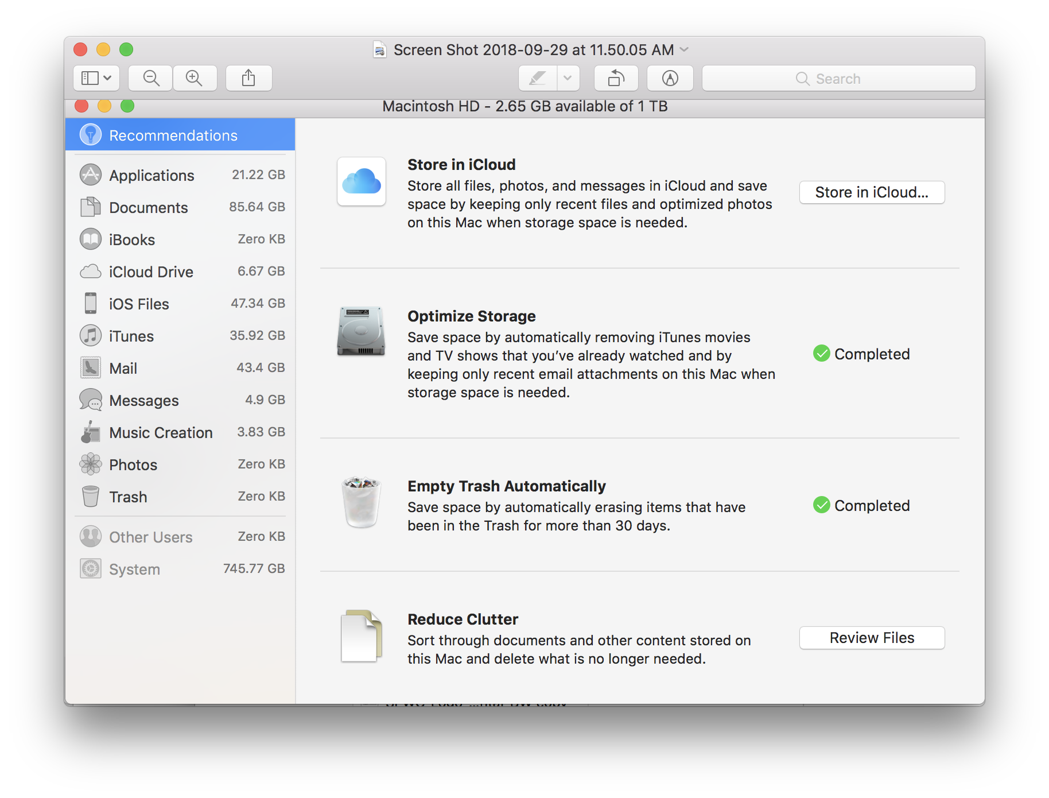Open the Applications category
This screenshot has height=798, width=1049.
point(180,175)
